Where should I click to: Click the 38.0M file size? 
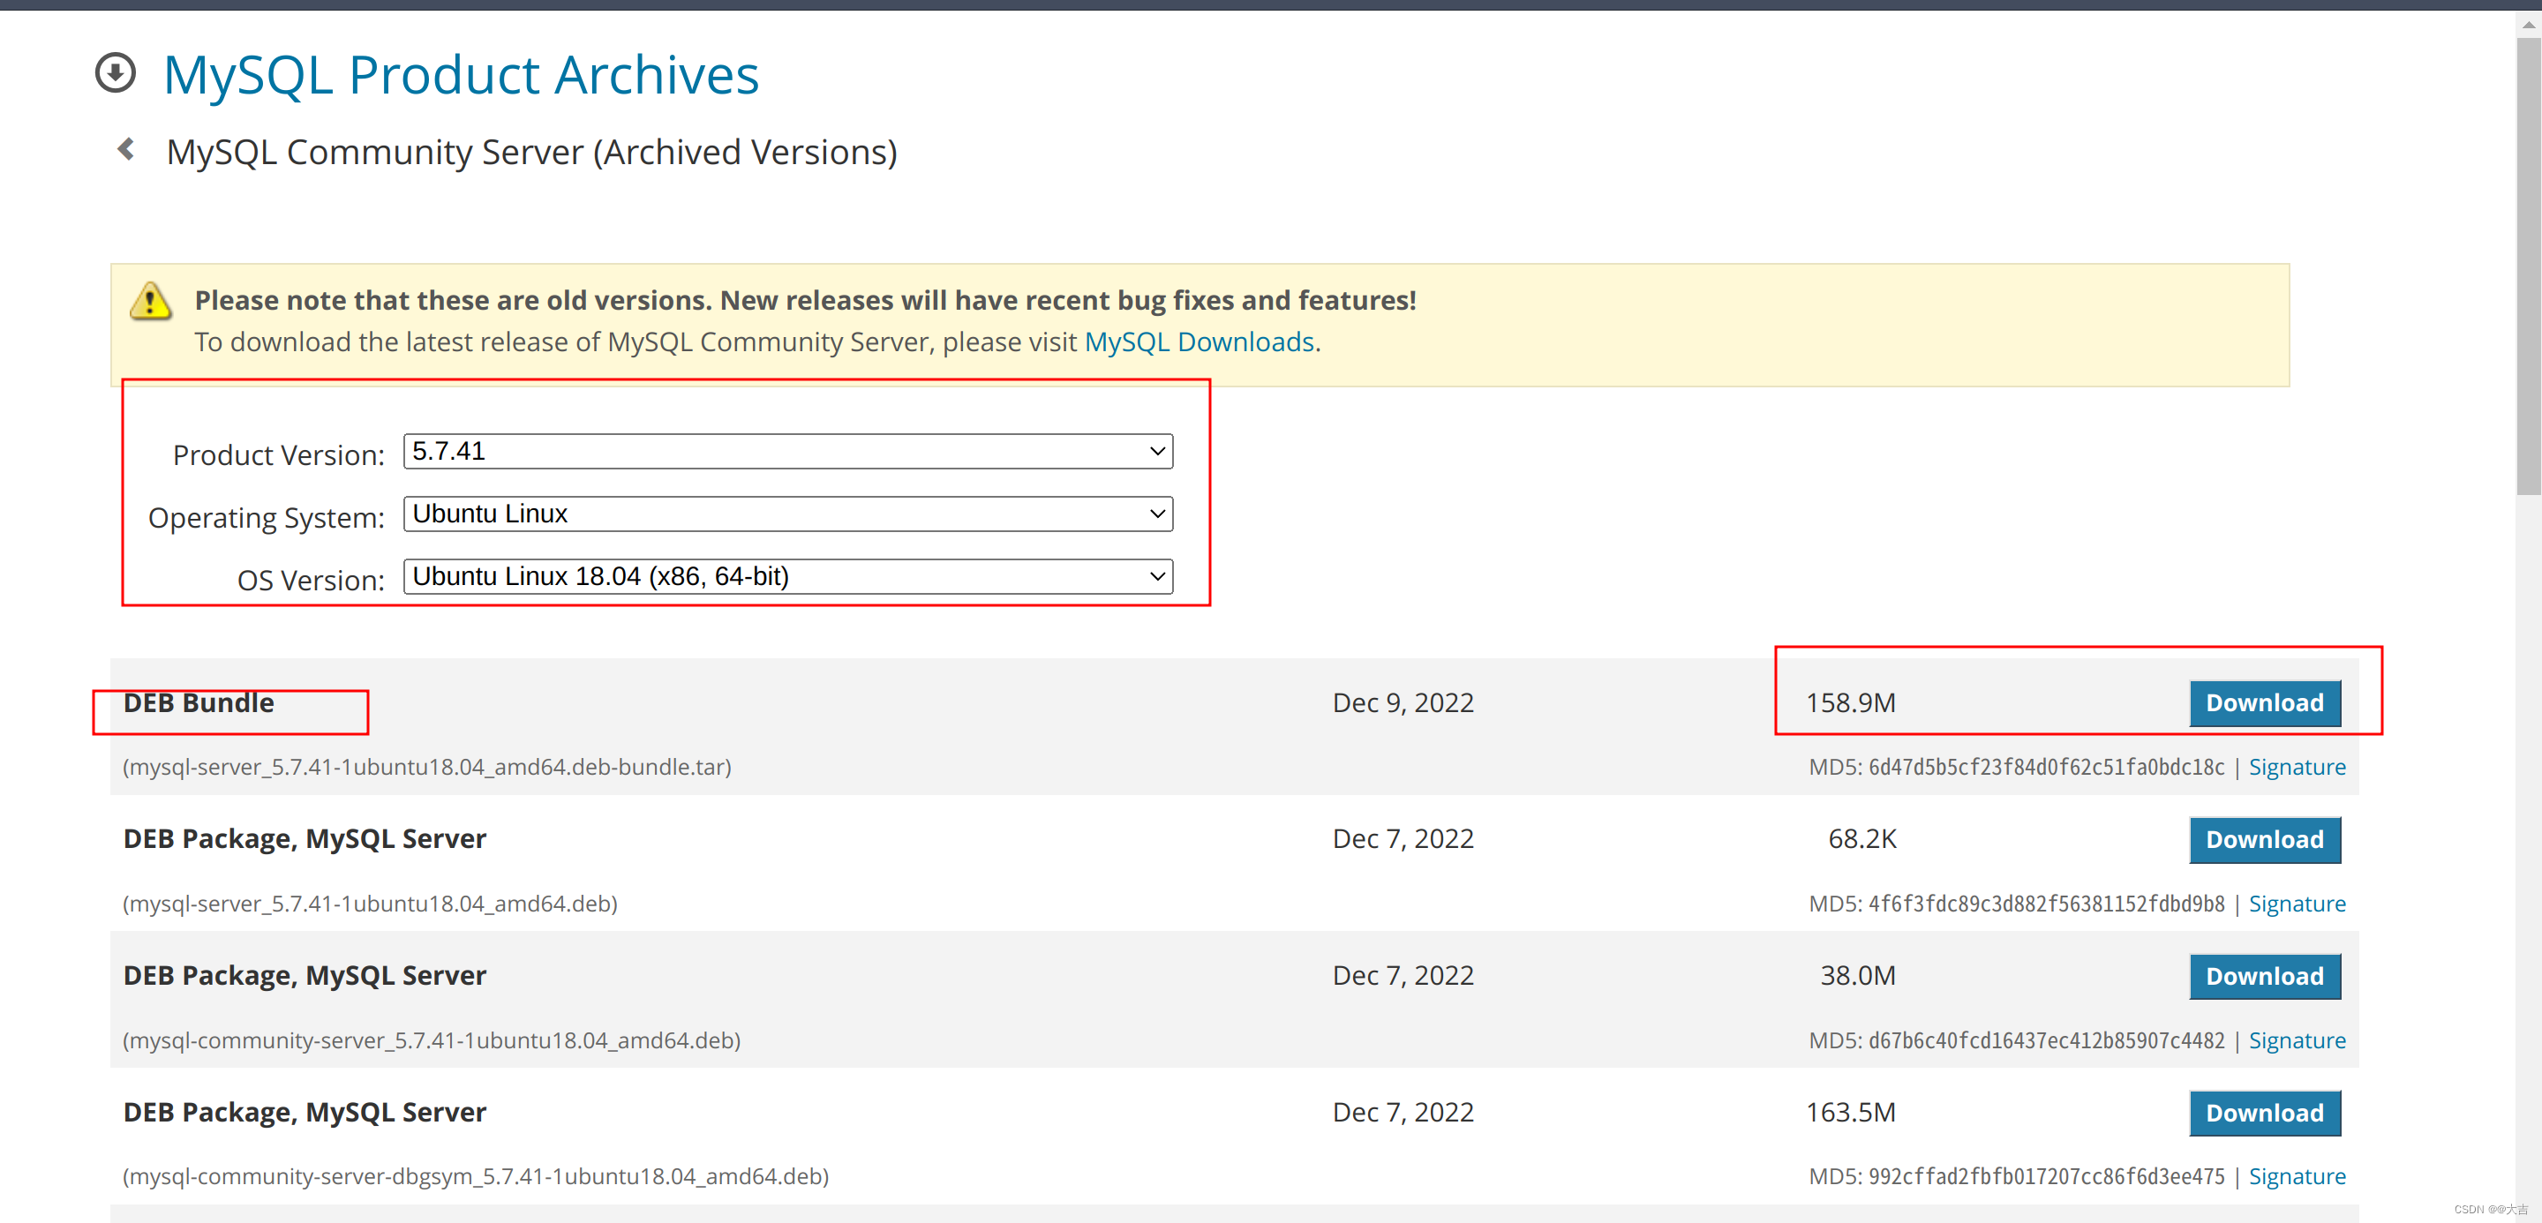tap(1857, 977)
